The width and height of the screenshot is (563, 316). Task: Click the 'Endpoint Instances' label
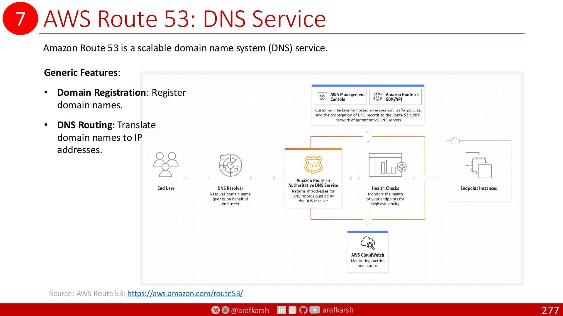479,188
